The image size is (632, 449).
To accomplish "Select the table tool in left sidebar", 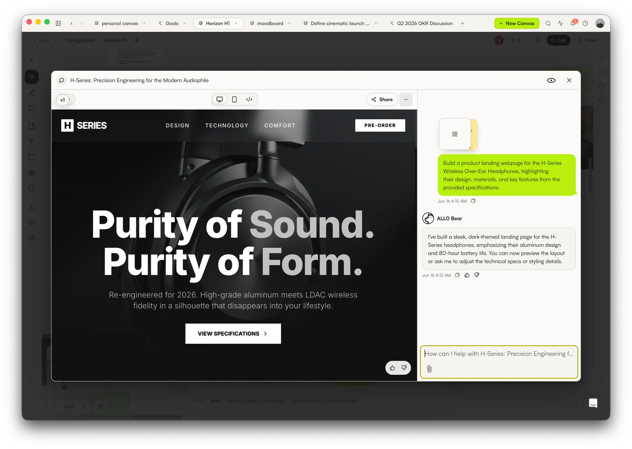I will pos(32,173).
